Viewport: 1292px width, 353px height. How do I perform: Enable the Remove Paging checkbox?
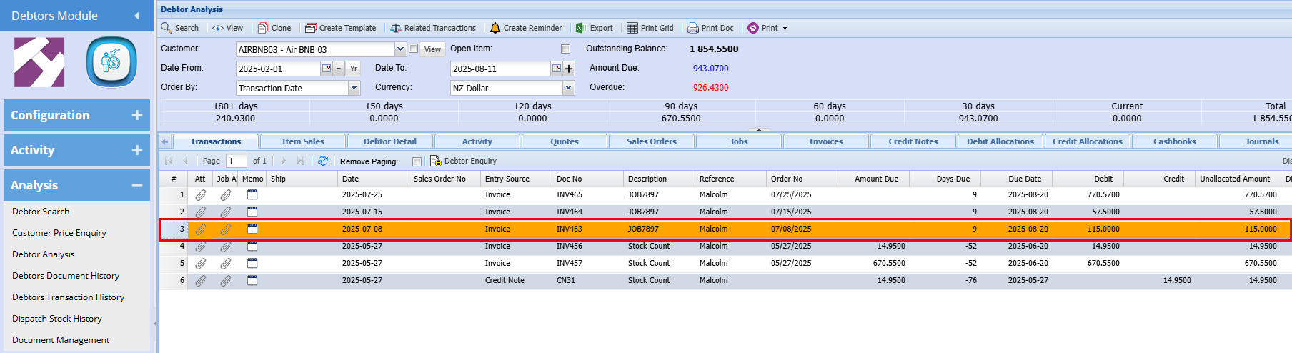(417, 161)
